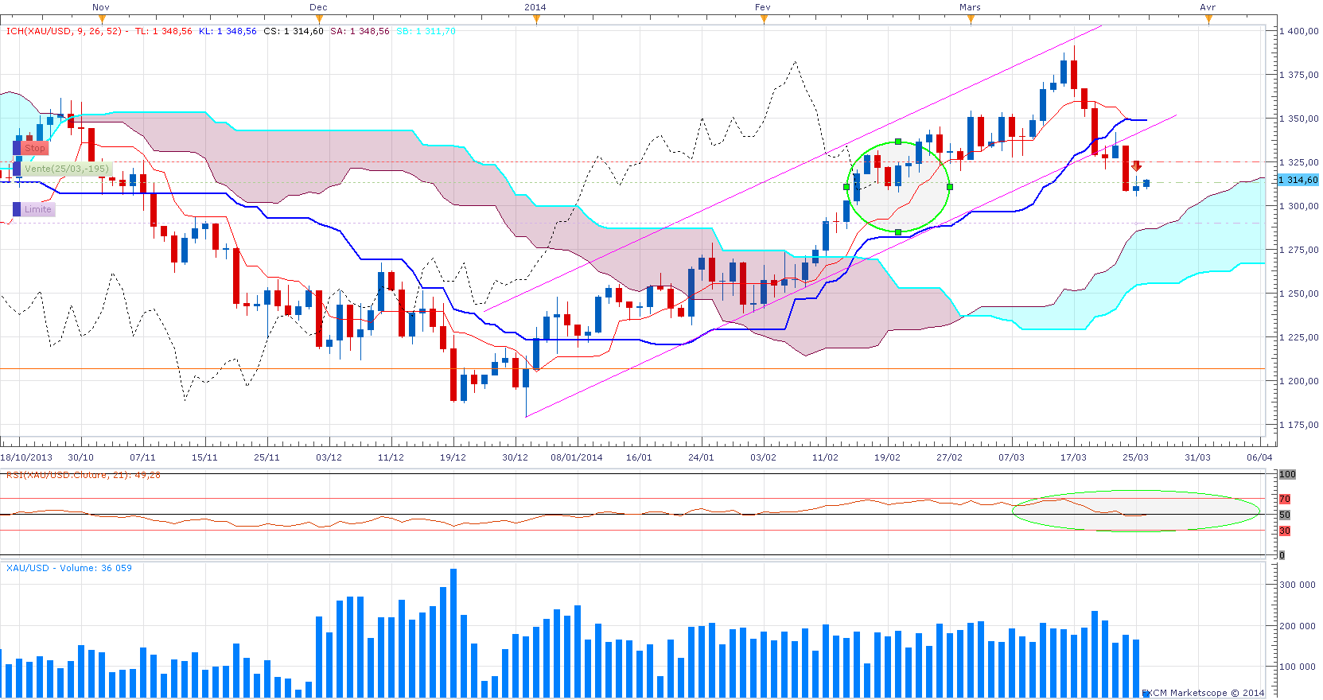
Task: Click the 1 200,00 price axis label
Action: (x=1299, y=381)
